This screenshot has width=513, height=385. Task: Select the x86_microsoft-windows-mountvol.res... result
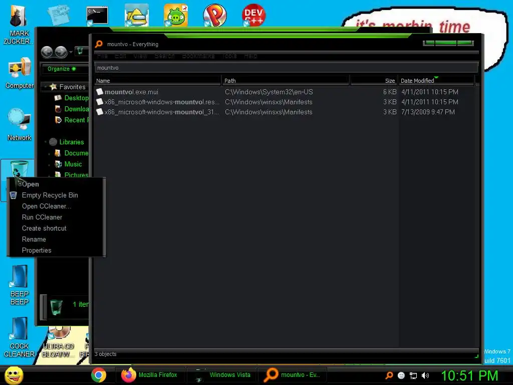pos(285,102)
